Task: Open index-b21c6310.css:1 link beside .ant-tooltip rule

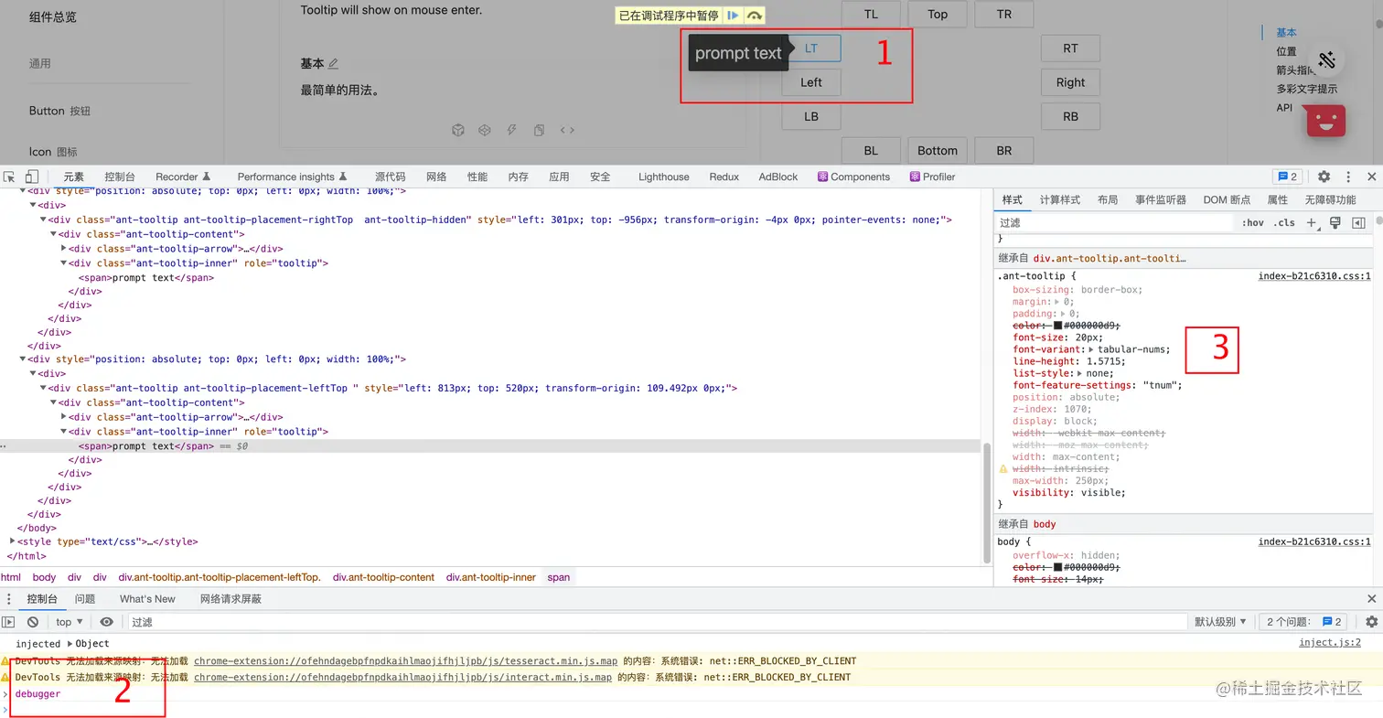Action: pyautogui.click(x=1314, y=275)
